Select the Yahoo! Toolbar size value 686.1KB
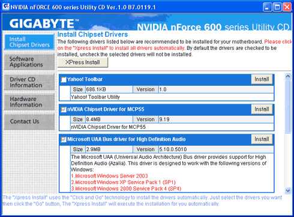This screenshot has width=294, height=217. click(x=96, y=89)
